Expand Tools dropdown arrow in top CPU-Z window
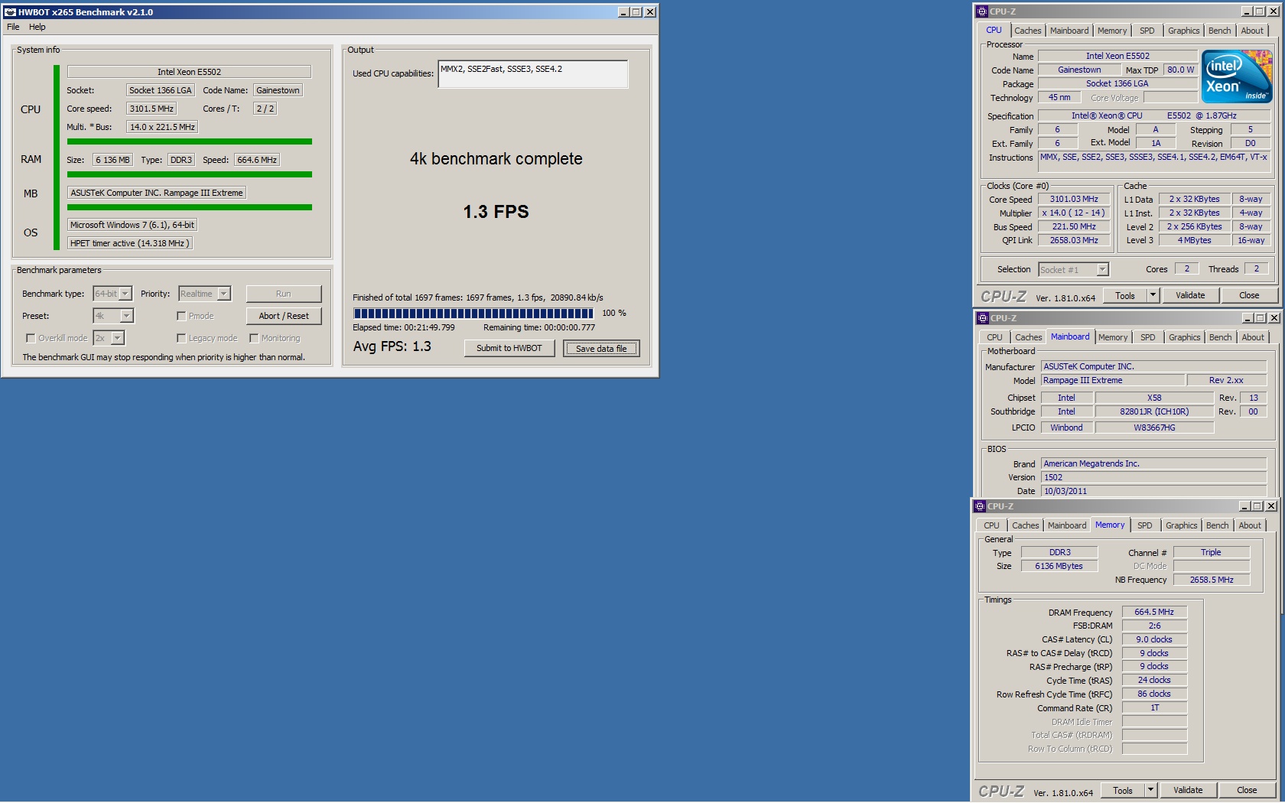This screenshot has height=803, width=1285. click(1153, 295)
